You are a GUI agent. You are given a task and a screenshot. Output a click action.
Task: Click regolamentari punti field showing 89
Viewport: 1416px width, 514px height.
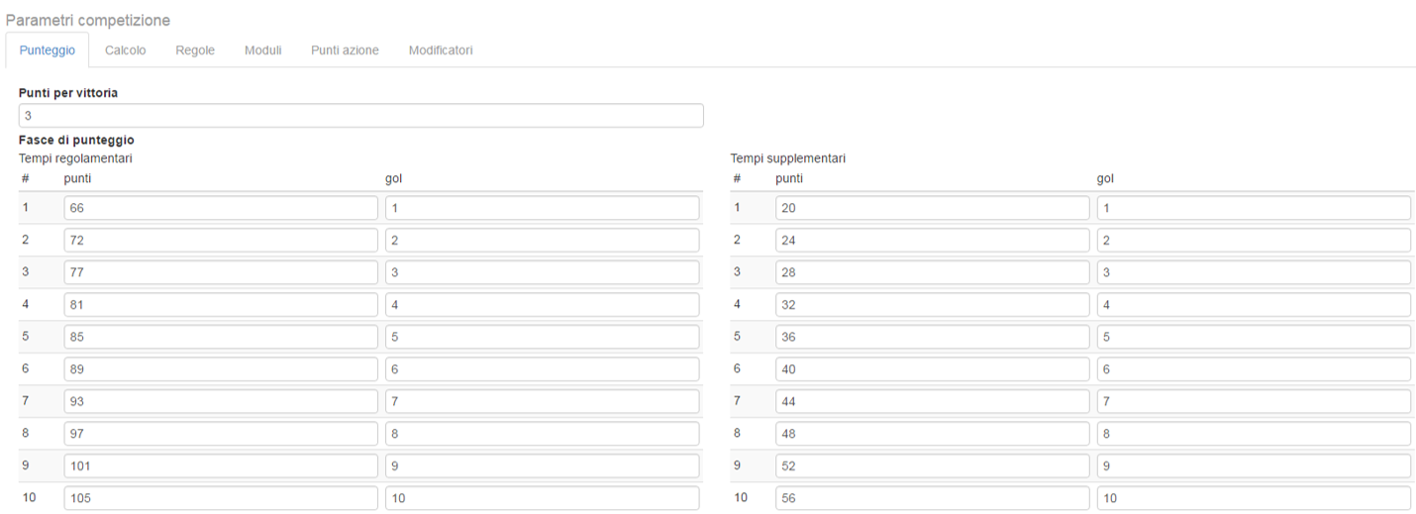click(x=221, y=369)
